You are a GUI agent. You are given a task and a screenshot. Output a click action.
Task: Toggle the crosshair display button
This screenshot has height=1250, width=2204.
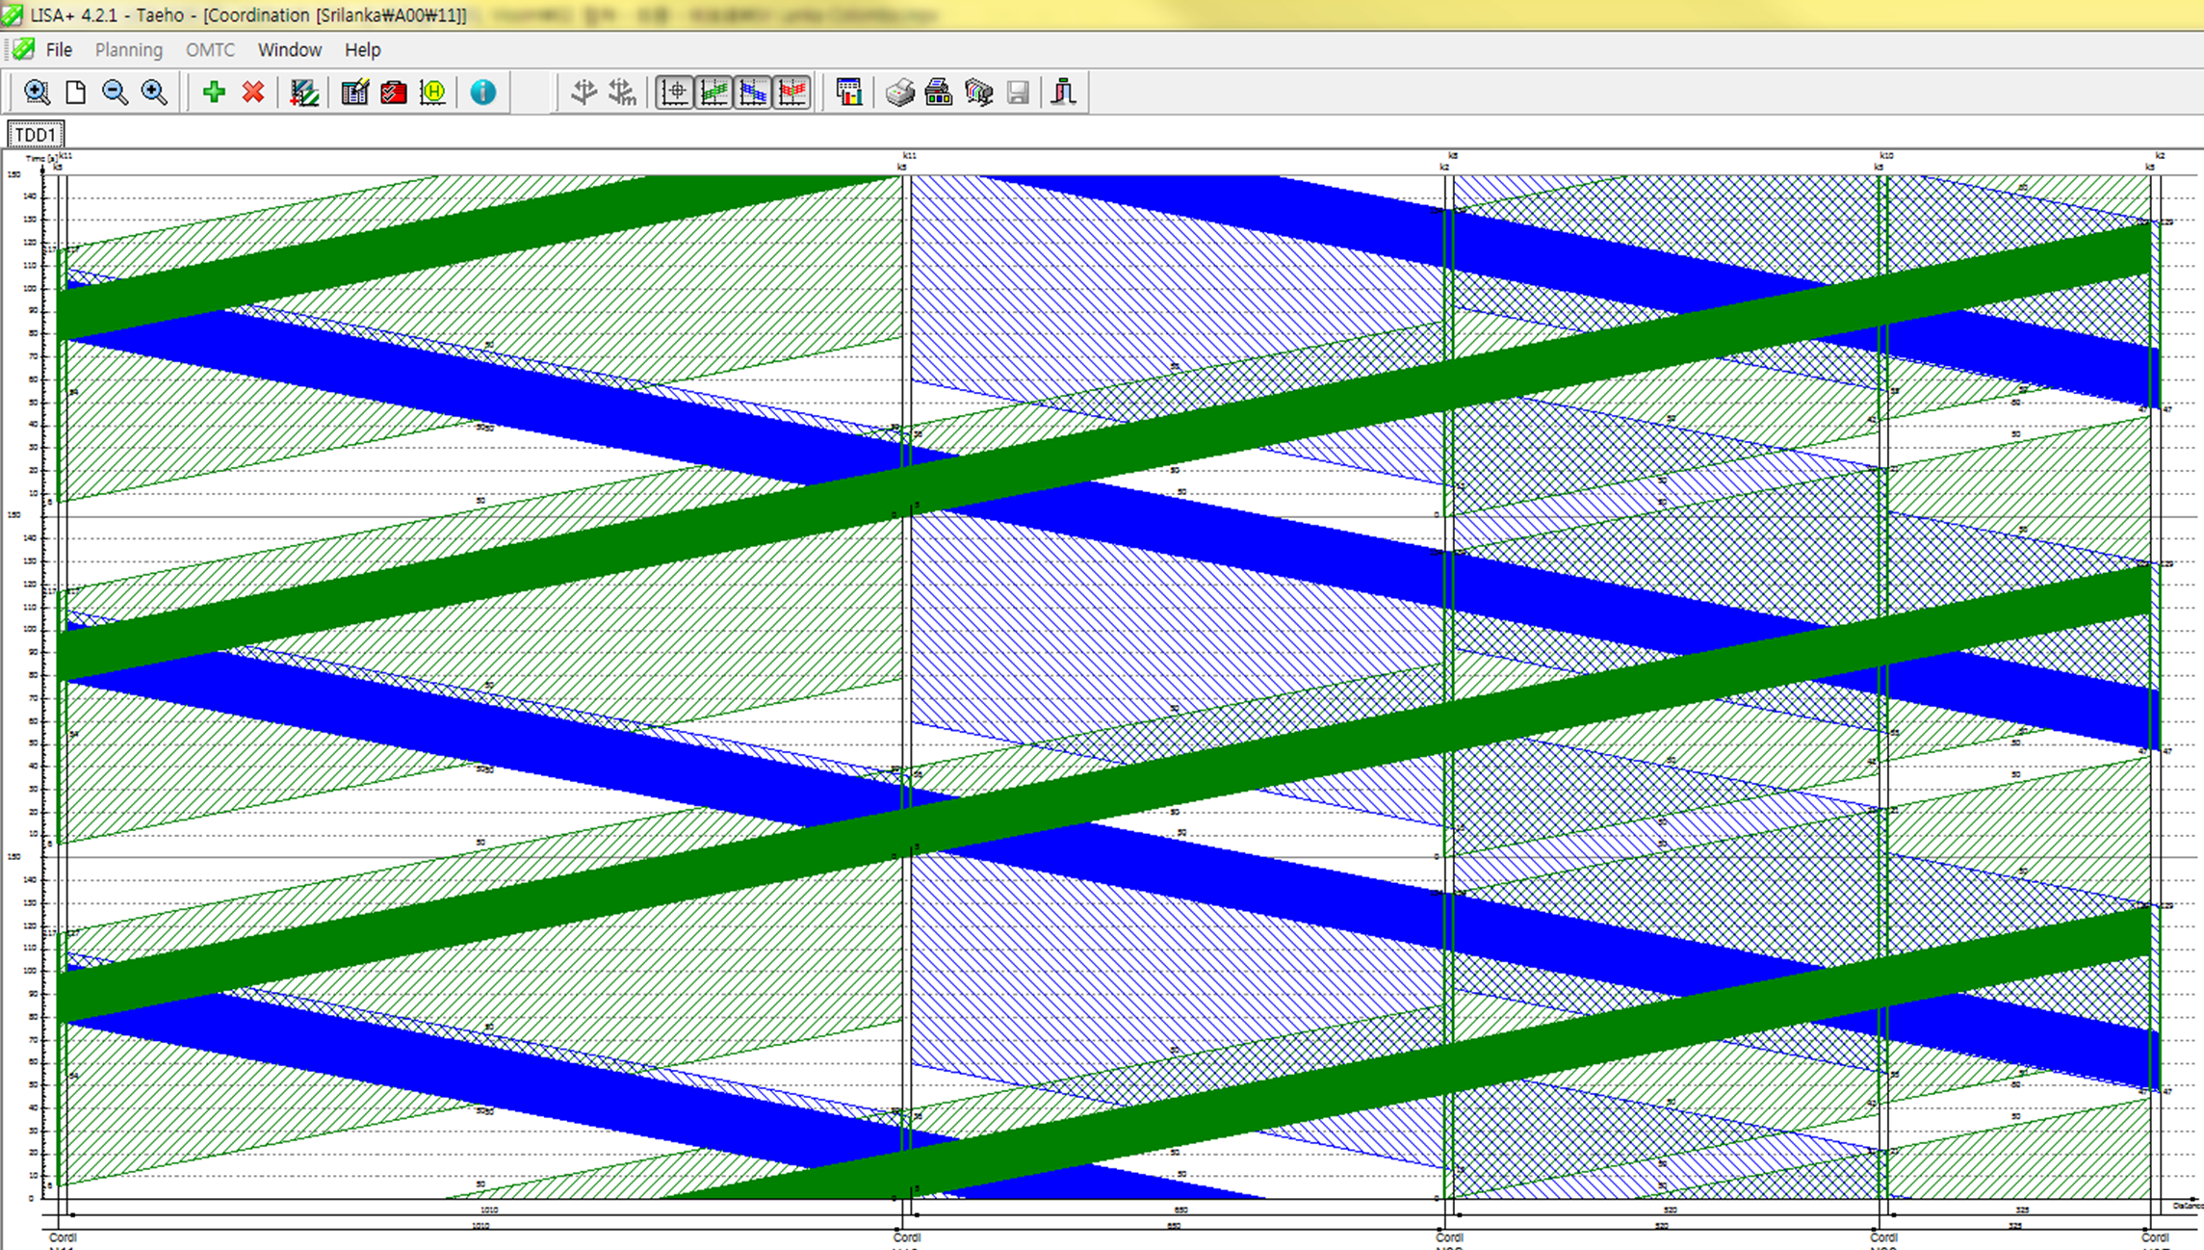pos(675,92)
